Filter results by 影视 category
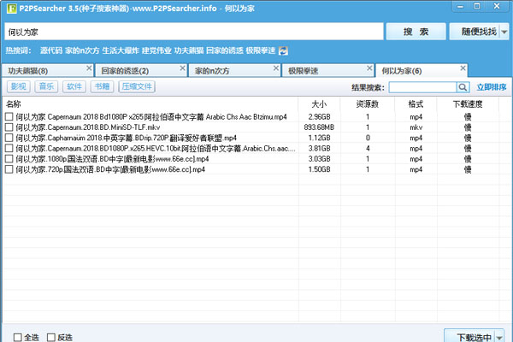 tap(17, 86)
